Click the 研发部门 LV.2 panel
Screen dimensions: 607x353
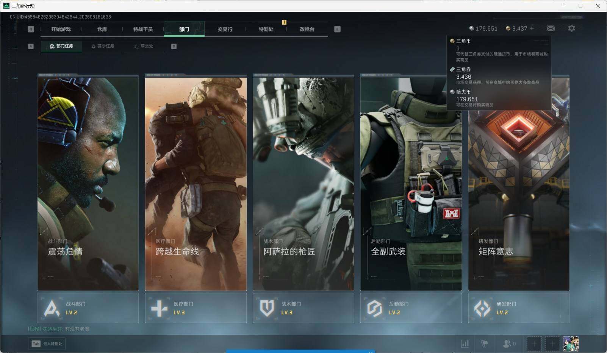tap(519, 308)
